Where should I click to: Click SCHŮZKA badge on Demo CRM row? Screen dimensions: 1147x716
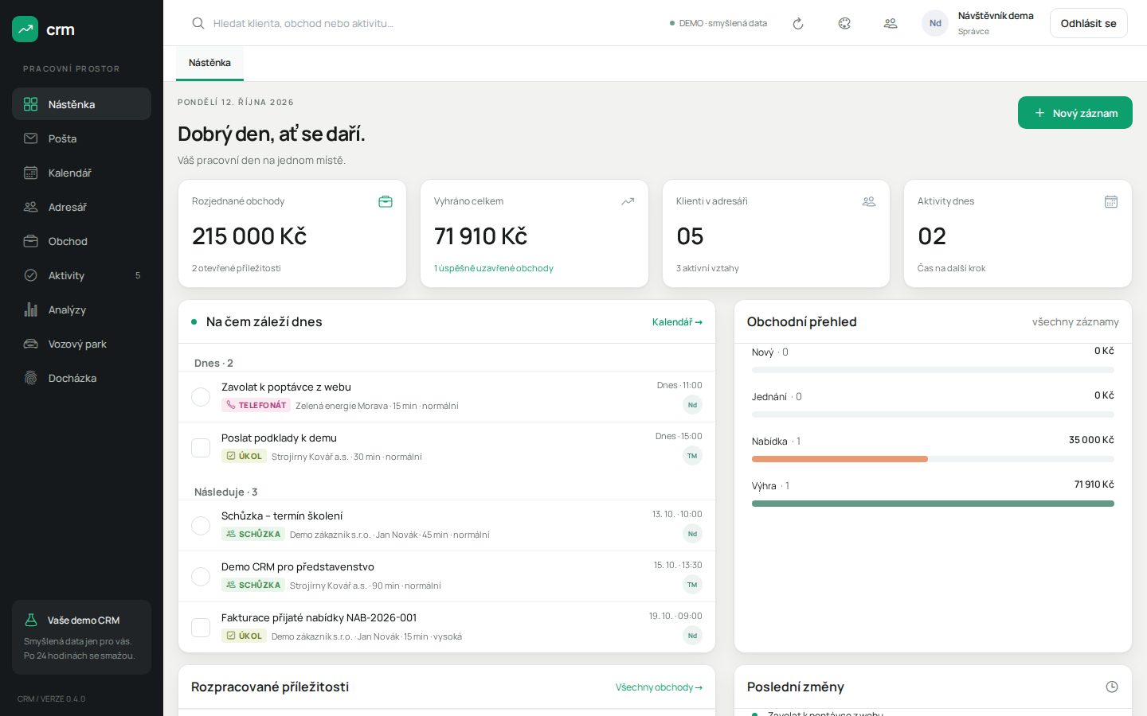pyautogui.click(x=253, y=585)
